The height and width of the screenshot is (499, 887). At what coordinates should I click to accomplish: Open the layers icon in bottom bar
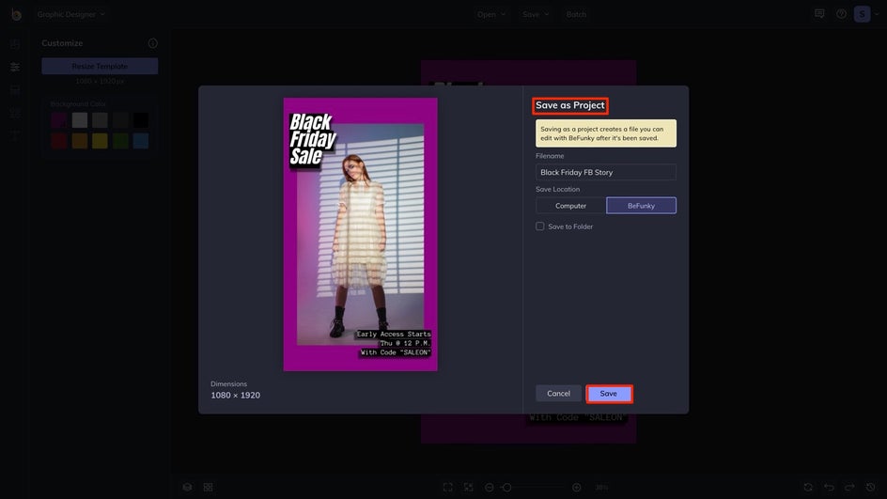pyautogui.click(x=187, y=487)
